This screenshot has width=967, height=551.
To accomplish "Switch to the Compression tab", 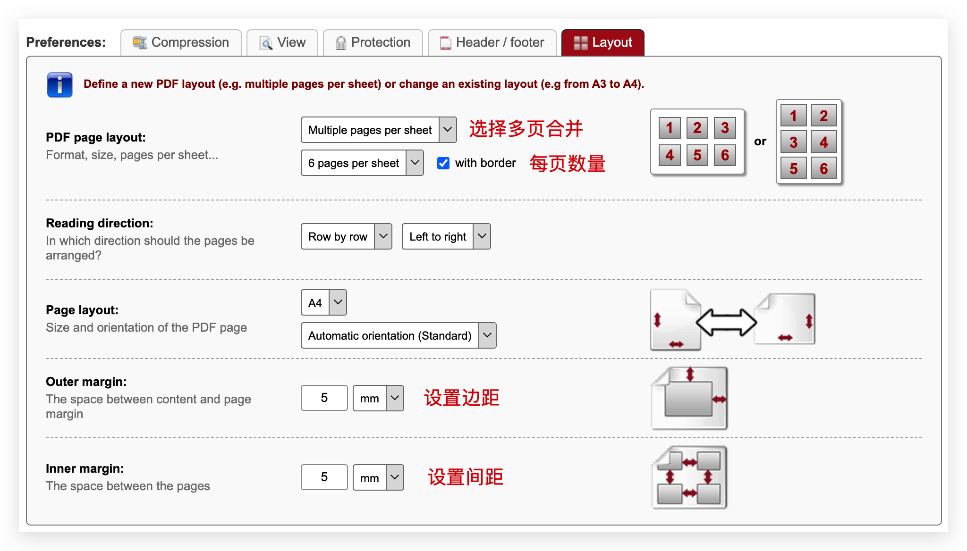I will click(x=181, y=42).
